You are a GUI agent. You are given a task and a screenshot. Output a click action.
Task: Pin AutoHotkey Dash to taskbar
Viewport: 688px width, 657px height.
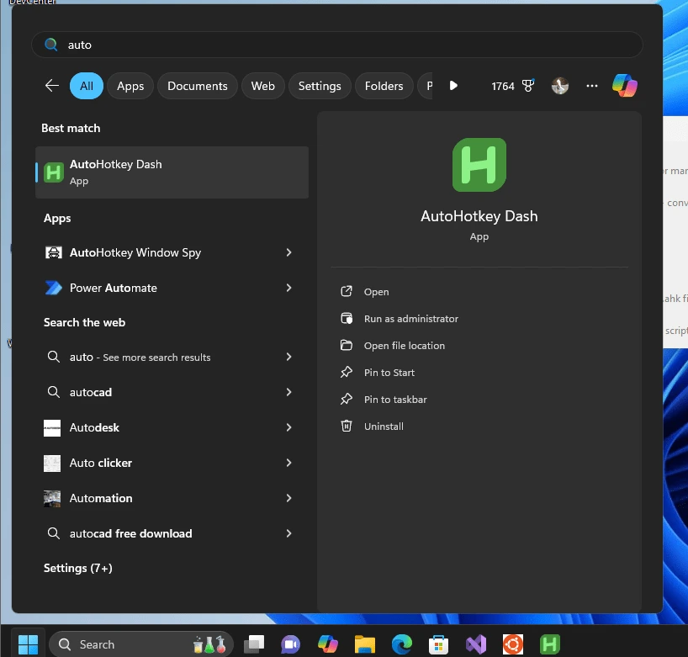tap(395, 400)
